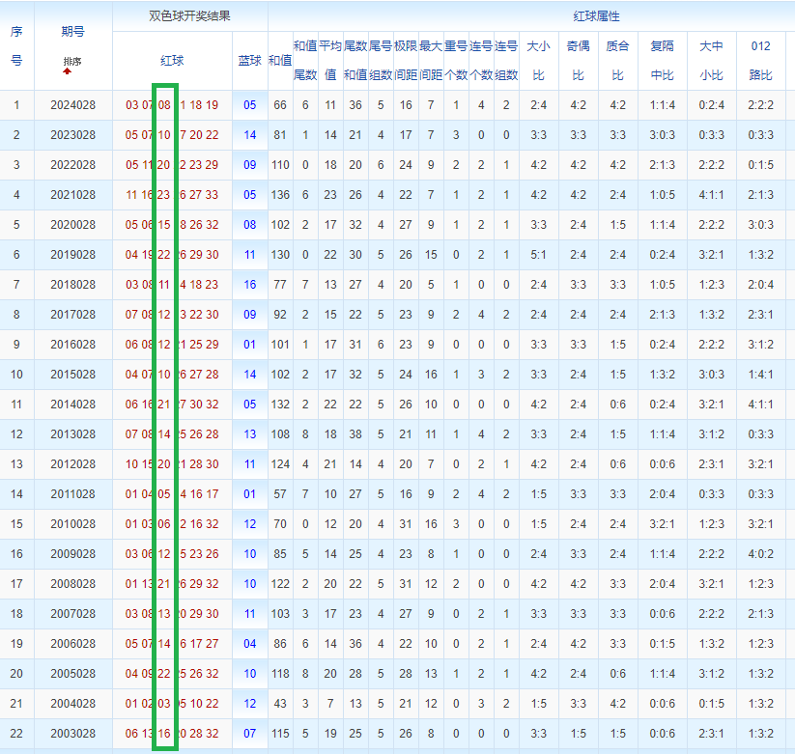Image resolution: width=795 pixels, height=754 pixels.
Task: Click the 012路比 column header
Action: pyautogui.click(x=760, y=60)
